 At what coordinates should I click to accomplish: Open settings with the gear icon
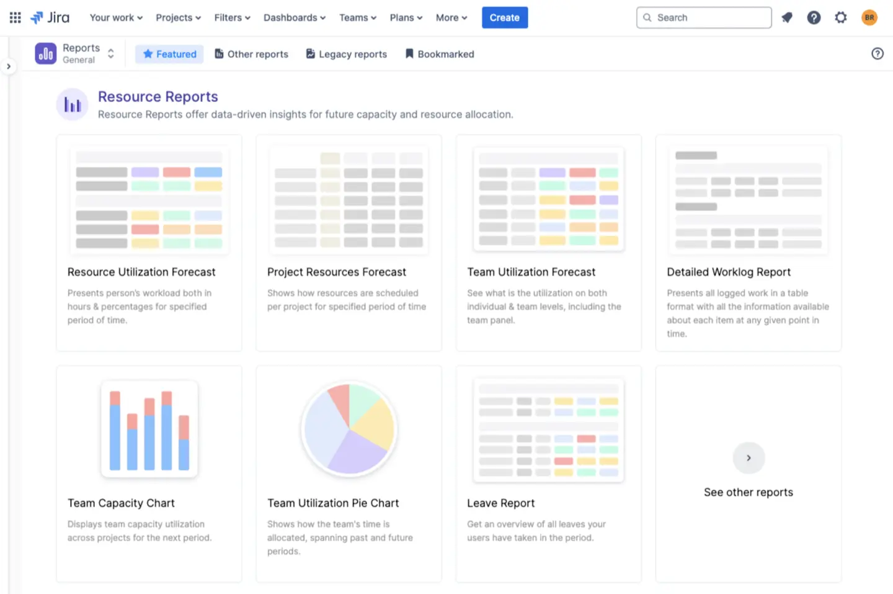click(x=841, y=17)
